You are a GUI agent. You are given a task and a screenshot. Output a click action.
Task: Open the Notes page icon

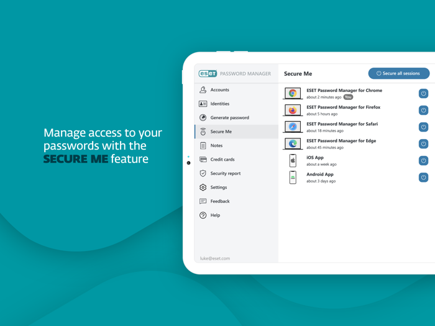point(203,145)
